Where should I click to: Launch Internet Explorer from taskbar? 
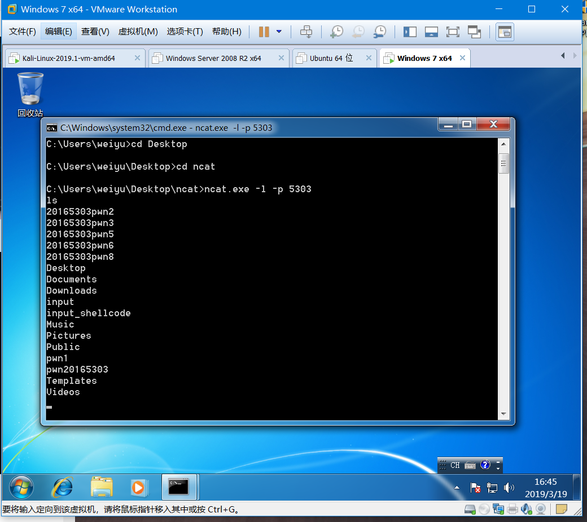point(63,487)
